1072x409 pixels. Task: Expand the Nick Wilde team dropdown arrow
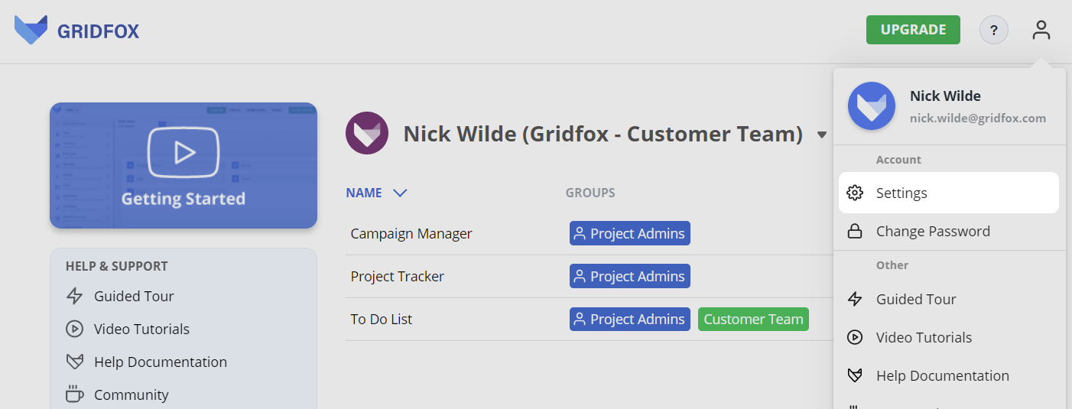click(x=822, y=135)
